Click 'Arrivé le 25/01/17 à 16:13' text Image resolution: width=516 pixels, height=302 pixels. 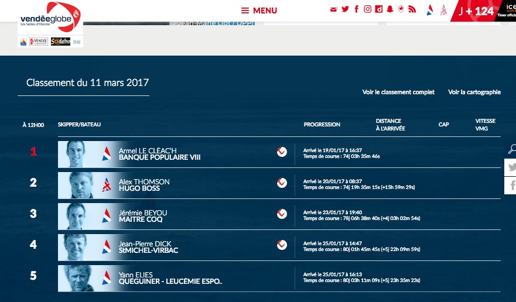pos(332,274)
